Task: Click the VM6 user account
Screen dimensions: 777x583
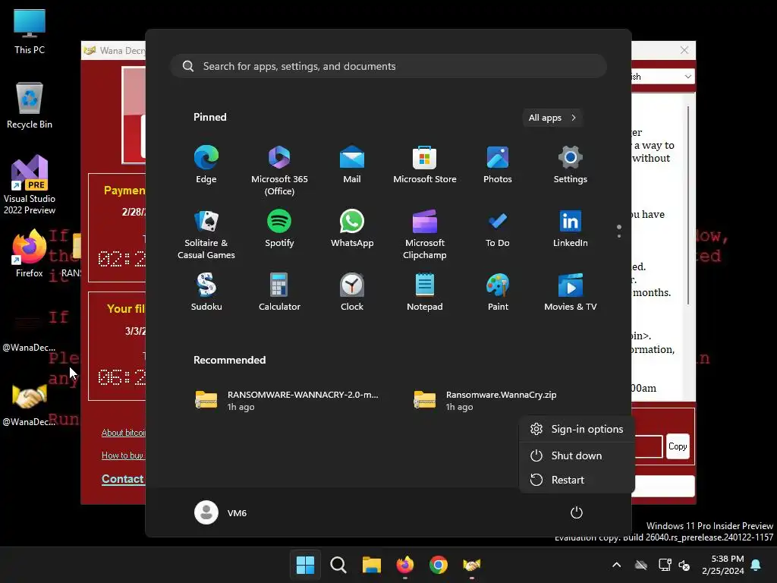Action: tap(221, 512)
